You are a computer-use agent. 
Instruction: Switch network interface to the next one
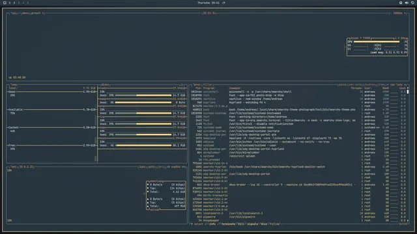click(184, 167)
